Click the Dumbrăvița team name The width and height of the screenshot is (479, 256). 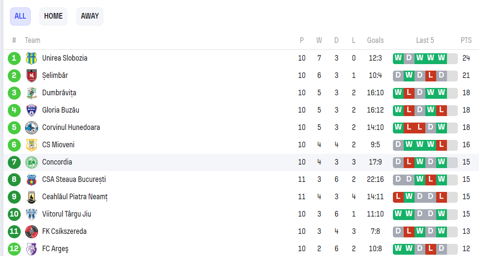[x=59, y=93]
